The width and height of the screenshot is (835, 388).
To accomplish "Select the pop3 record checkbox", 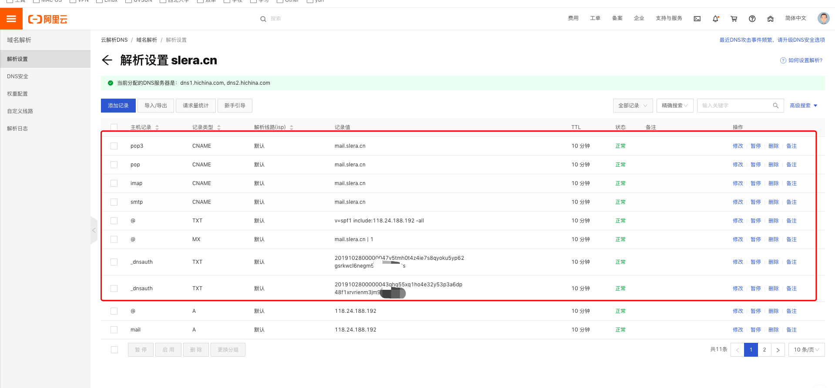I will tap(114, 146).
